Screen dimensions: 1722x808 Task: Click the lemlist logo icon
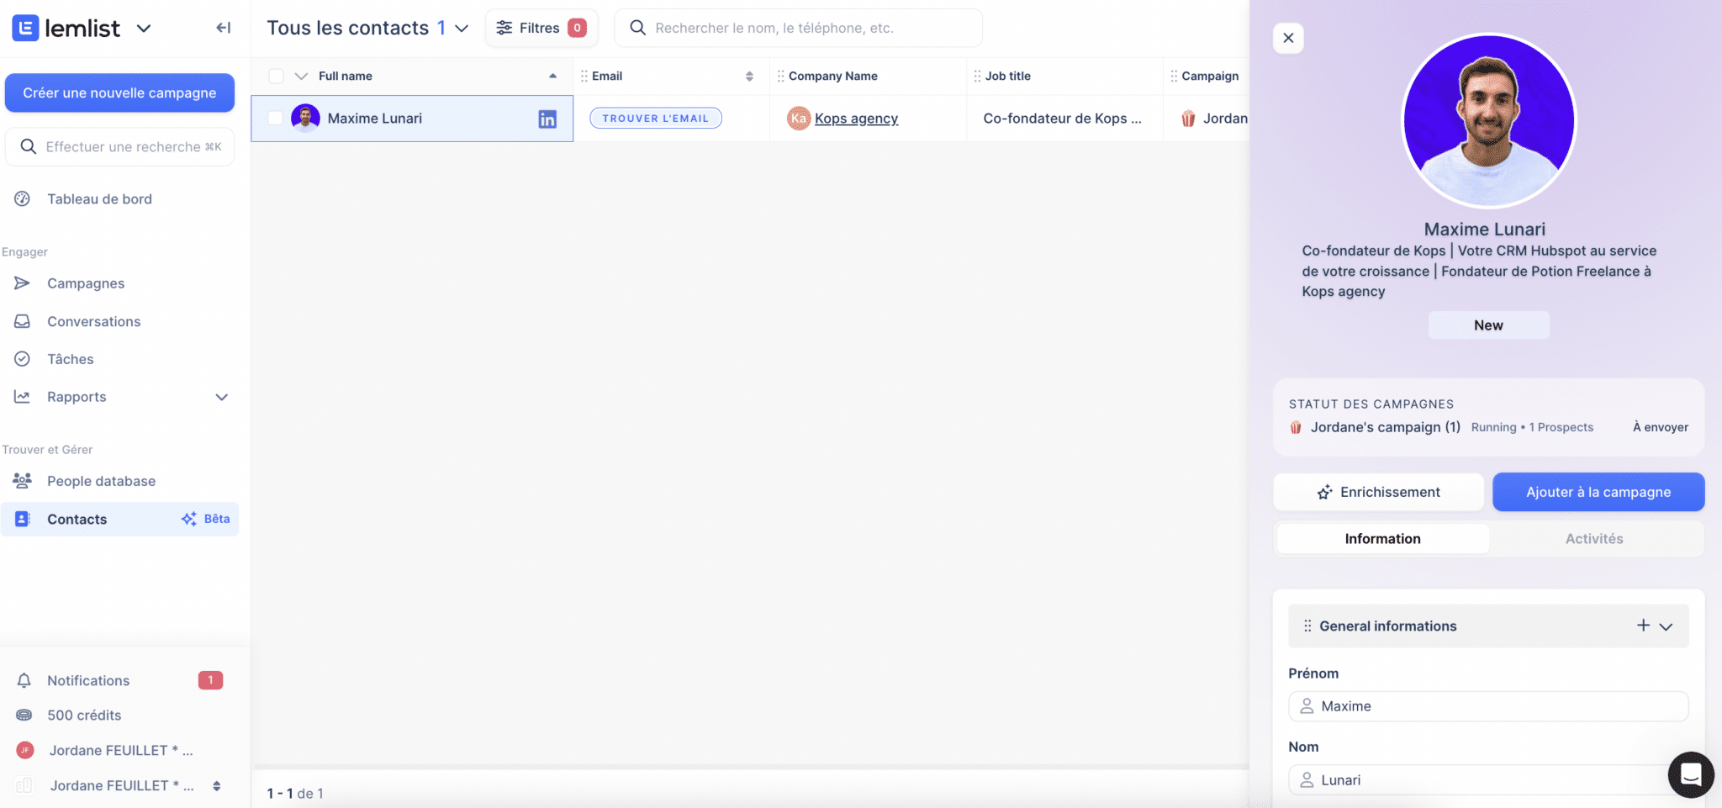[25, 28]
